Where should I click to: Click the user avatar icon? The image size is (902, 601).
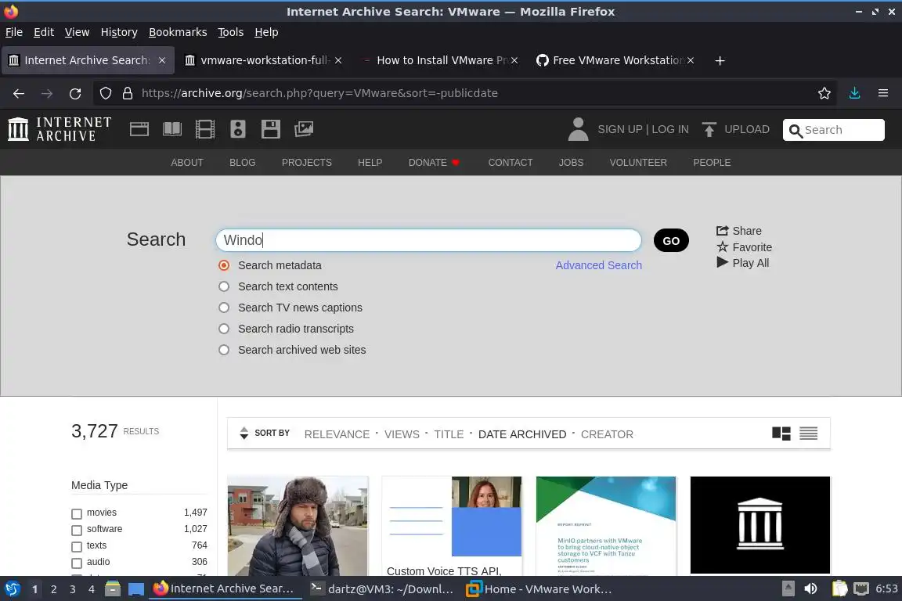pos(578,129)
